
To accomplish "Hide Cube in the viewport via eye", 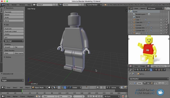I will click(161, 20).
